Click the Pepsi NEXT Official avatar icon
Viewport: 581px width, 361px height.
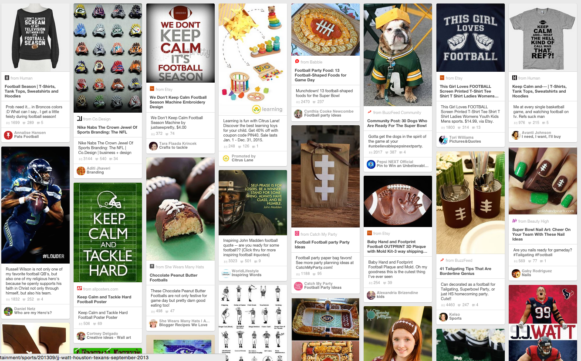click(x=371, y=164)
